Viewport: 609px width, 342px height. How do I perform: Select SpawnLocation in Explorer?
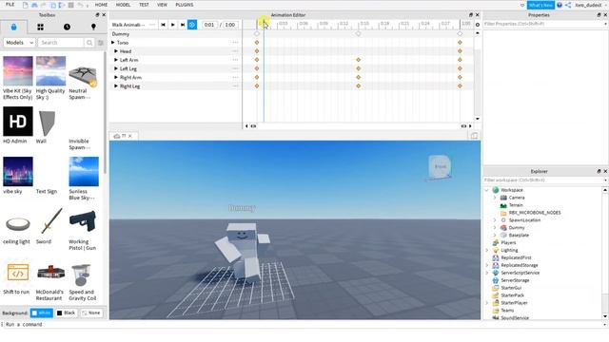click(x=524, y=219)
